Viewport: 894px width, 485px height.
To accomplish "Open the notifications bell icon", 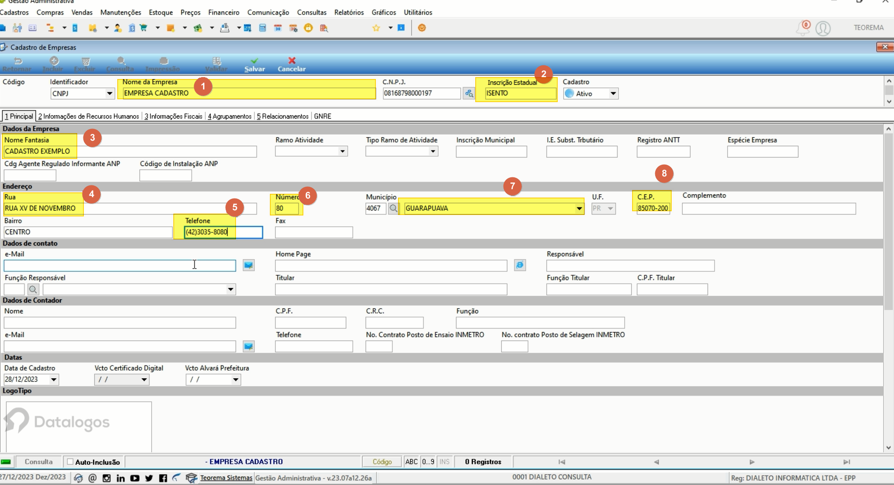I will tap(802, 28).
